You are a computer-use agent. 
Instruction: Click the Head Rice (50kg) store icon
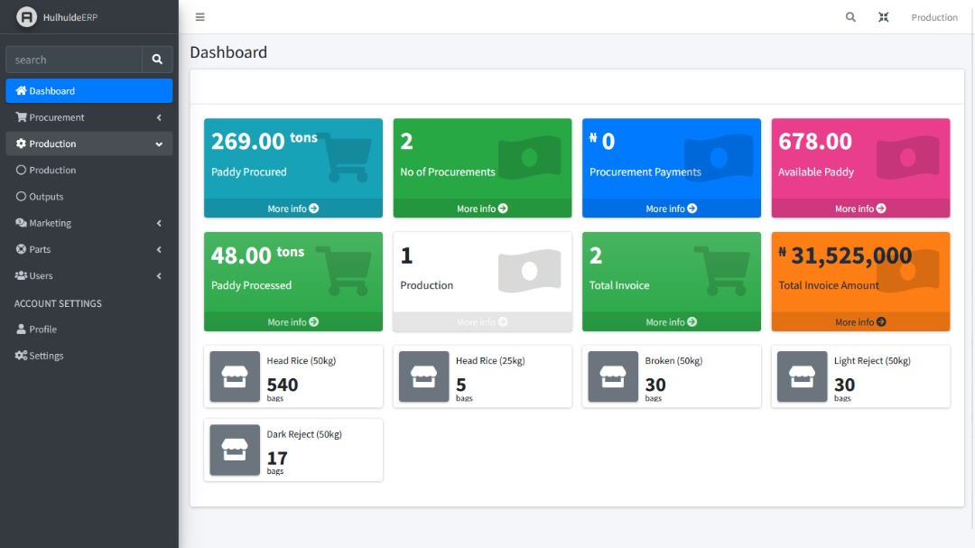[235, 376]
